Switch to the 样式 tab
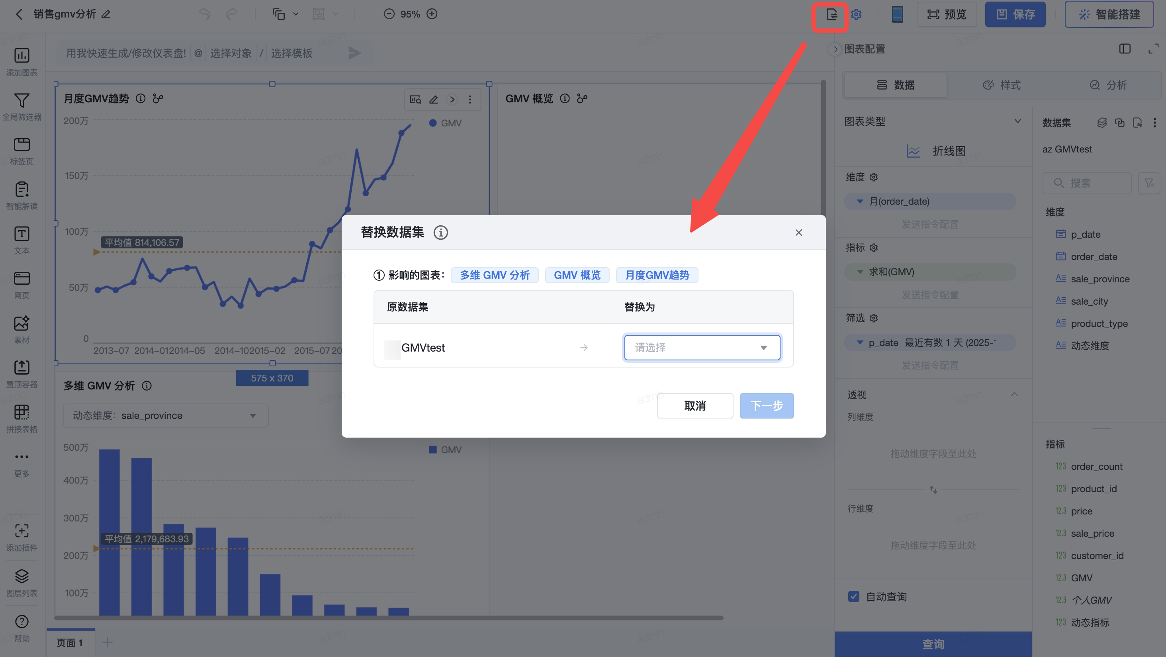Viewport: 1166px width, 657px height. pyautogui.click(x=1002, y=85)
